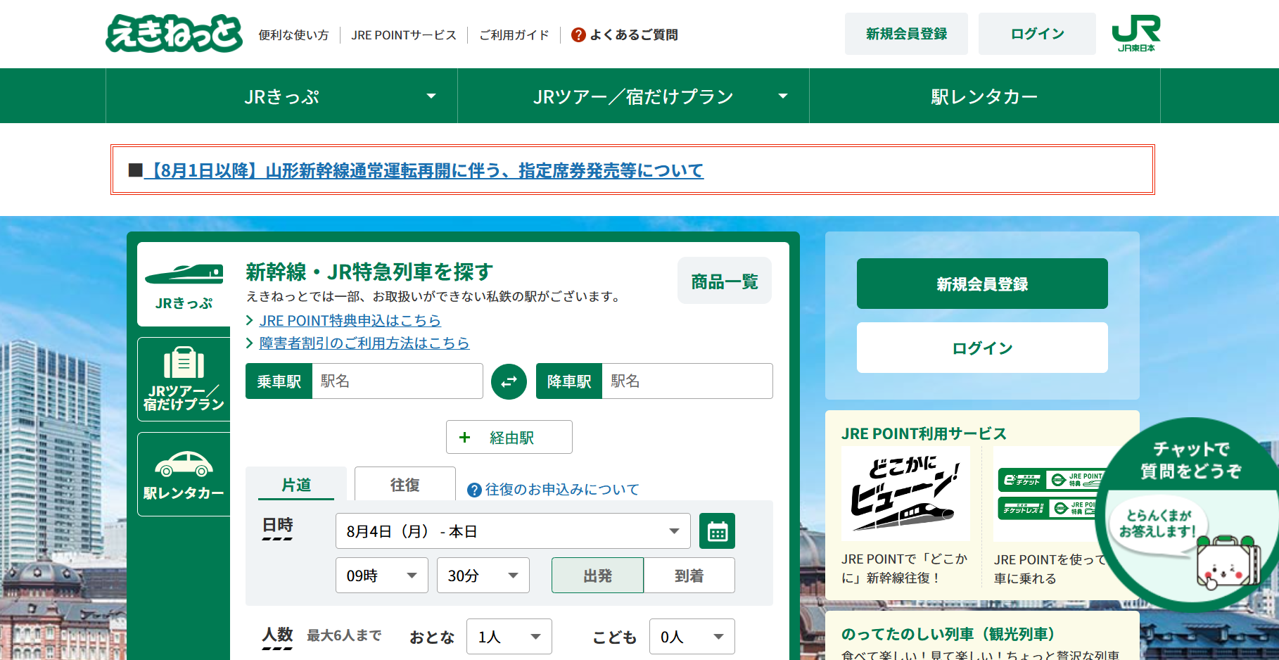Open the 09時 hour dropdown
The width and height of the screenshot is (1279, 660).
click(381, 576)
